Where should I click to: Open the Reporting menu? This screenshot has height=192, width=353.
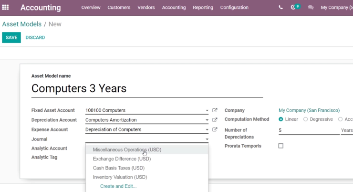203,8
